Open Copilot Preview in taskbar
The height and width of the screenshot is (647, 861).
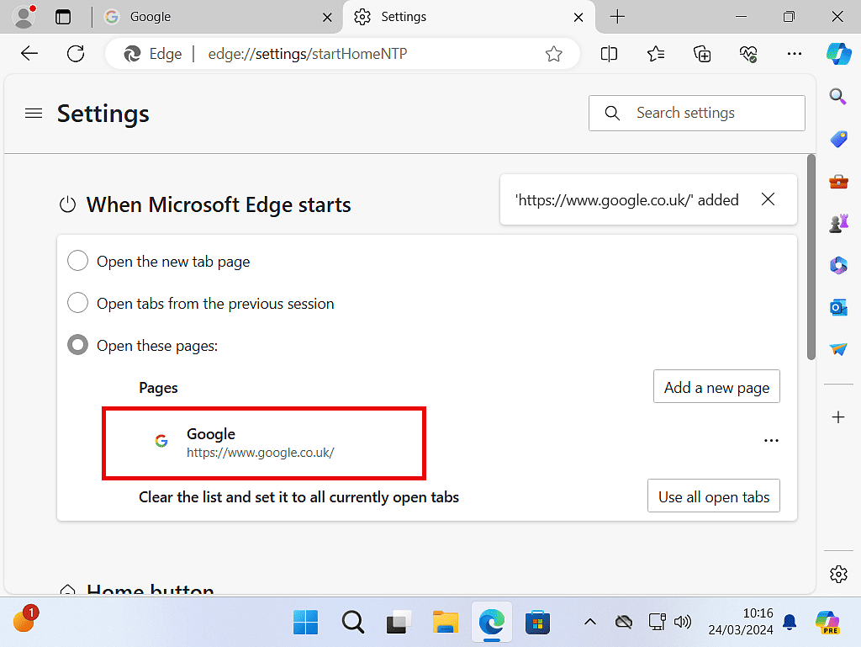[827, 623]
